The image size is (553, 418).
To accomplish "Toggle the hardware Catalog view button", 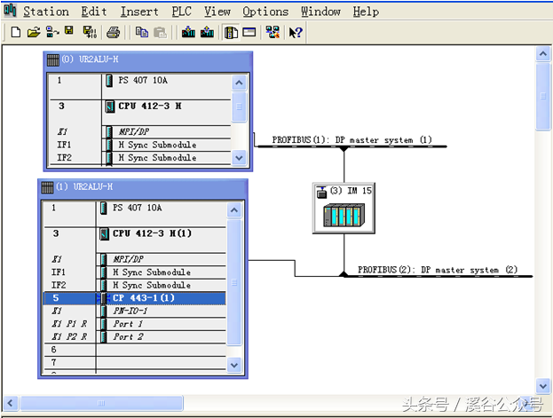I will pos(231,32).
